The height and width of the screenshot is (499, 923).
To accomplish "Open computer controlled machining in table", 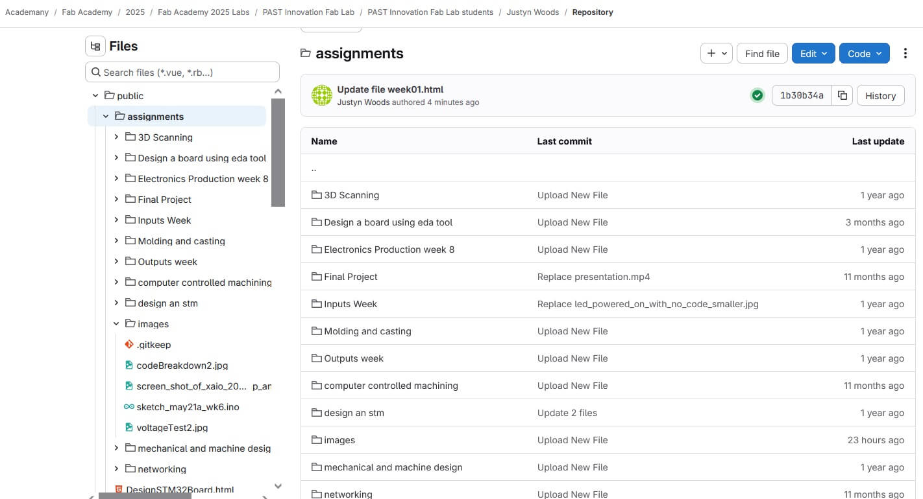I will click(x=391, y=386).
